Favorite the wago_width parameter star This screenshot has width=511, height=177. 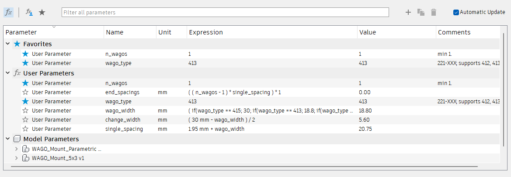coord(25,110)
